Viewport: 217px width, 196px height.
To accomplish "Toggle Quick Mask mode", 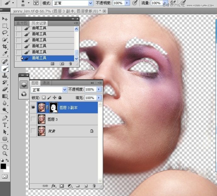I will (x=5, y=176).
